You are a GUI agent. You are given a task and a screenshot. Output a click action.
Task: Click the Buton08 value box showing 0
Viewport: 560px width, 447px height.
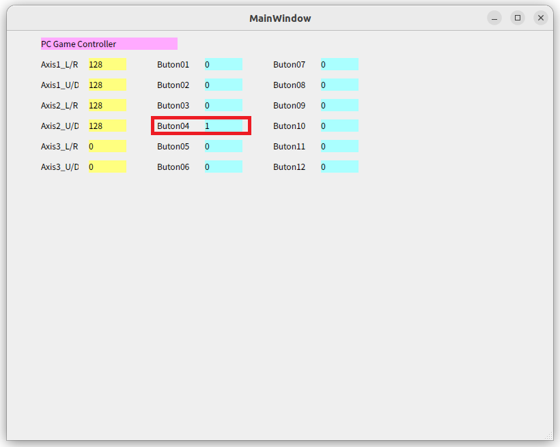[x=338, y=85]
